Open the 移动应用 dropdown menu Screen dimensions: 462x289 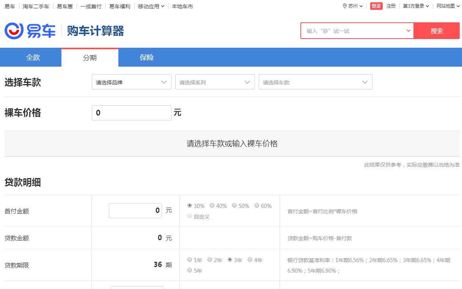151,6
